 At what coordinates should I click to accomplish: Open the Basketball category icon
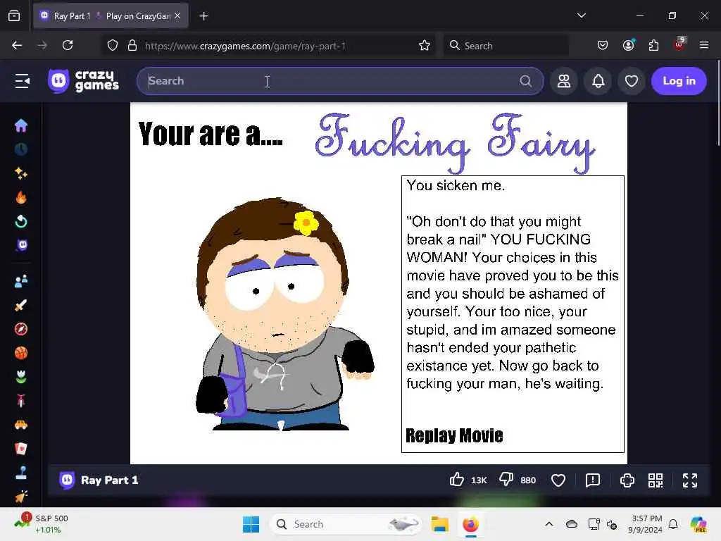tap(21, 353)
